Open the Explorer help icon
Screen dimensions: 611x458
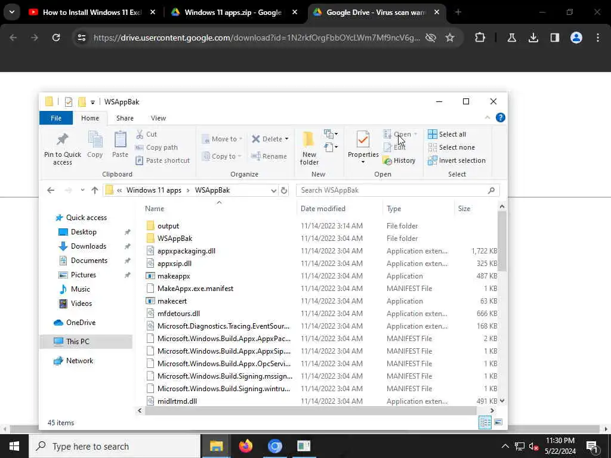pyautogui.click(x=501, y=117)
